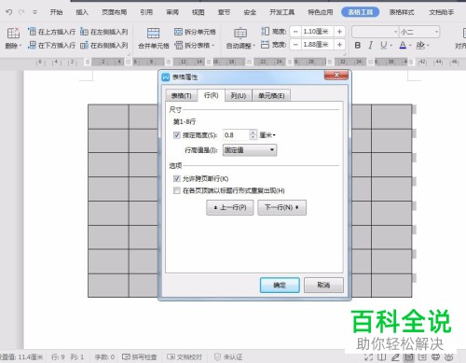Image resolution: width=466 pixels, height=363 pixels.
Task: Click the 高度 row height icon
Action: (265, 31)
